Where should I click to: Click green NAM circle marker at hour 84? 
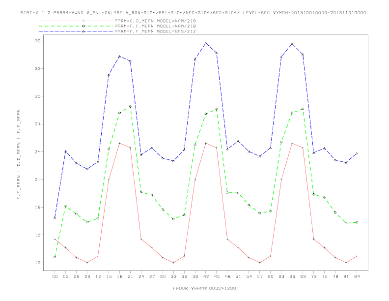tap(357, 222)
